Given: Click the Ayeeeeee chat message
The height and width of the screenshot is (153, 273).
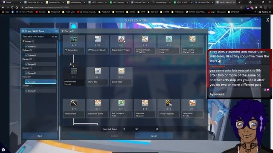Looking at the screenshot, I should 217,94.
